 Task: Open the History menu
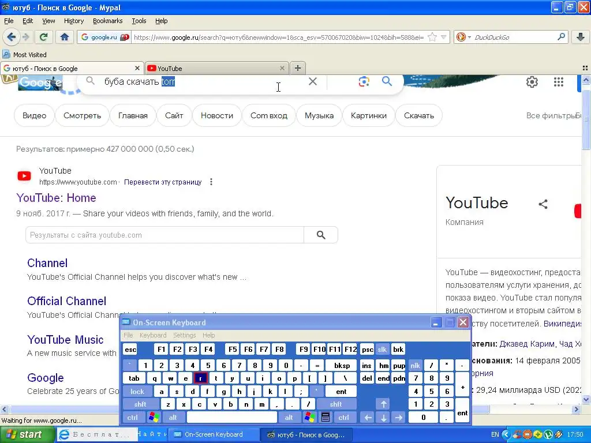pyautogui.click(x=73, y=21)
